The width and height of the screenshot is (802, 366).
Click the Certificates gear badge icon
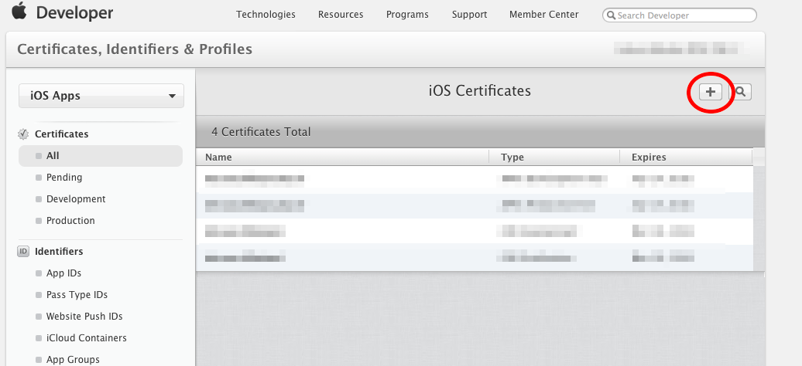(23, 134)
